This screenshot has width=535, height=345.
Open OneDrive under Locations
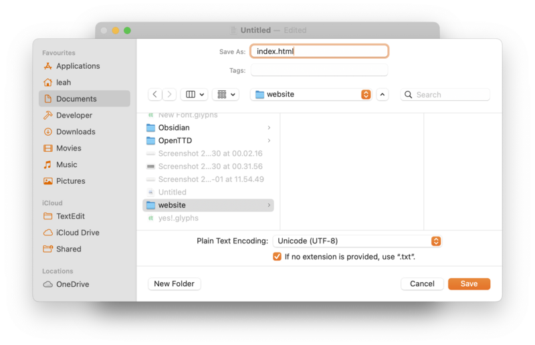[72, 284]
